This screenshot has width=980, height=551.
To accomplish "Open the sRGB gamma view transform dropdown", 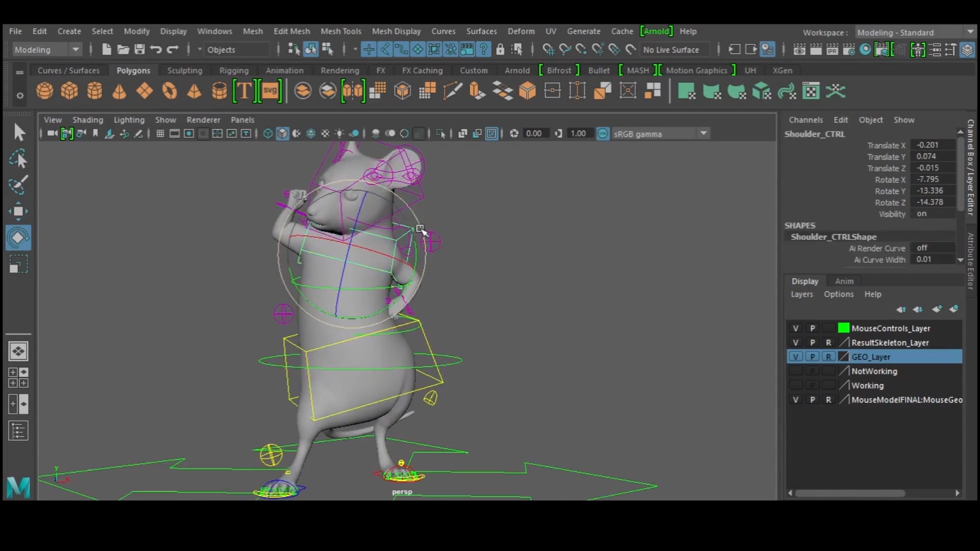I will pyautogui.click(x=660, y=134).
